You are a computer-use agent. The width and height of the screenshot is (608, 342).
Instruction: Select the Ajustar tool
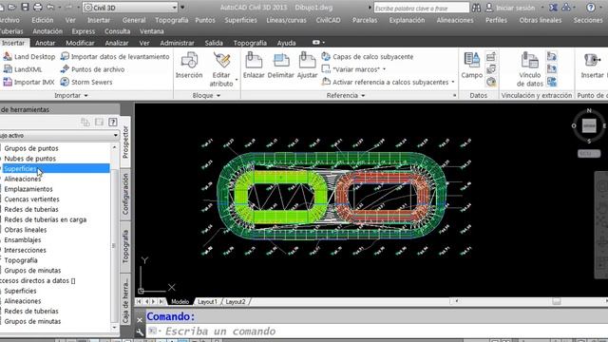tap(307, 66)
